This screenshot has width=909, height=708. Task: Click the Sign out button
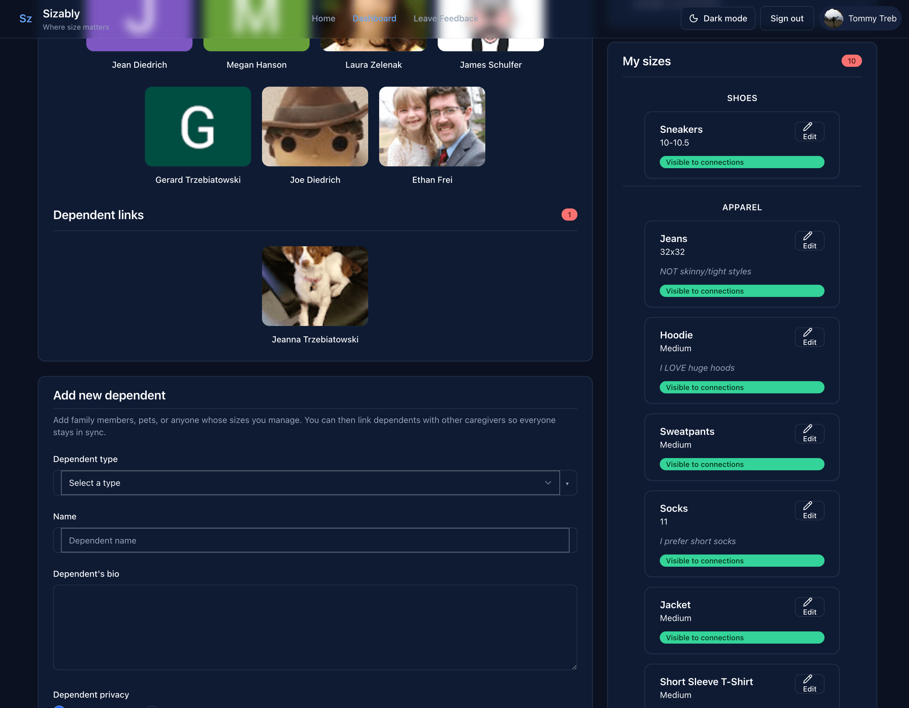(787, 18)
